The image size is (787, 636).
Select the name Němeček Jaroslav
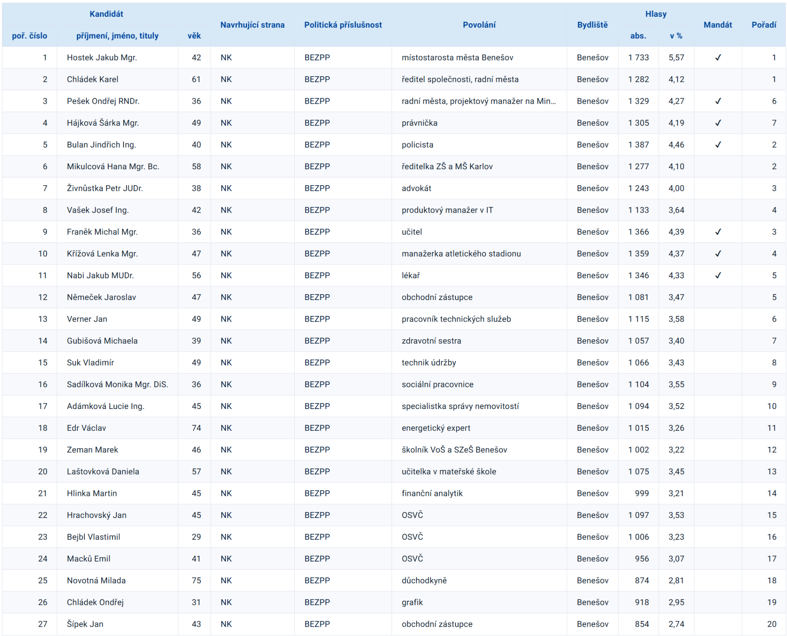pyautogui.click(x=101, y=297)
